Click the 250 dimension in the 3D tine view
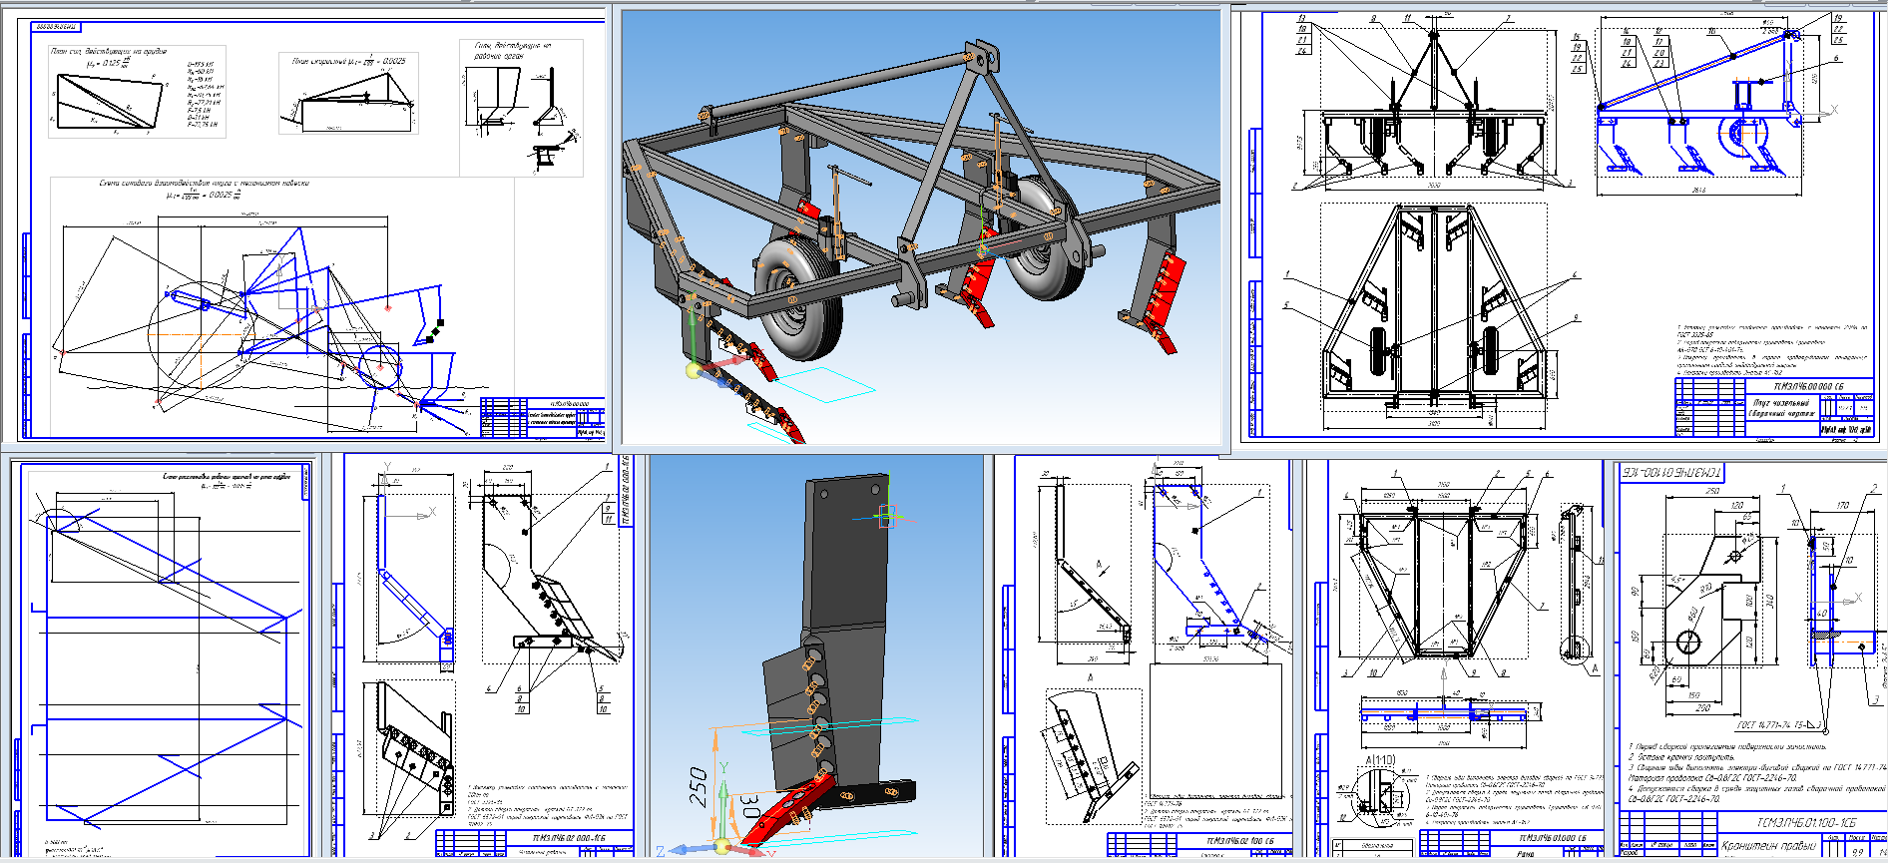Viewport: 1888px width, 863px height. pyautogui.click(x=700, y=787)
